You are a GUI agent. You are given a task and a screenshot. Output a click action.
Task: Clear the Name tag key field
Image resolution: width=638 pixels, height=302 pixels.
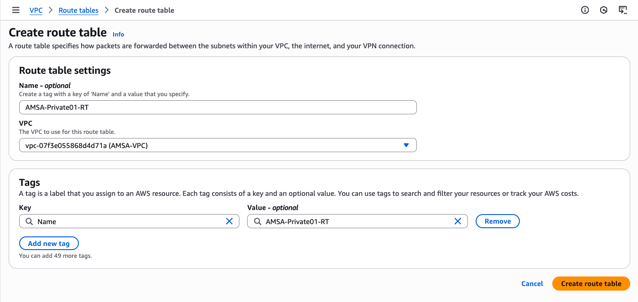[x=229, y=221]
